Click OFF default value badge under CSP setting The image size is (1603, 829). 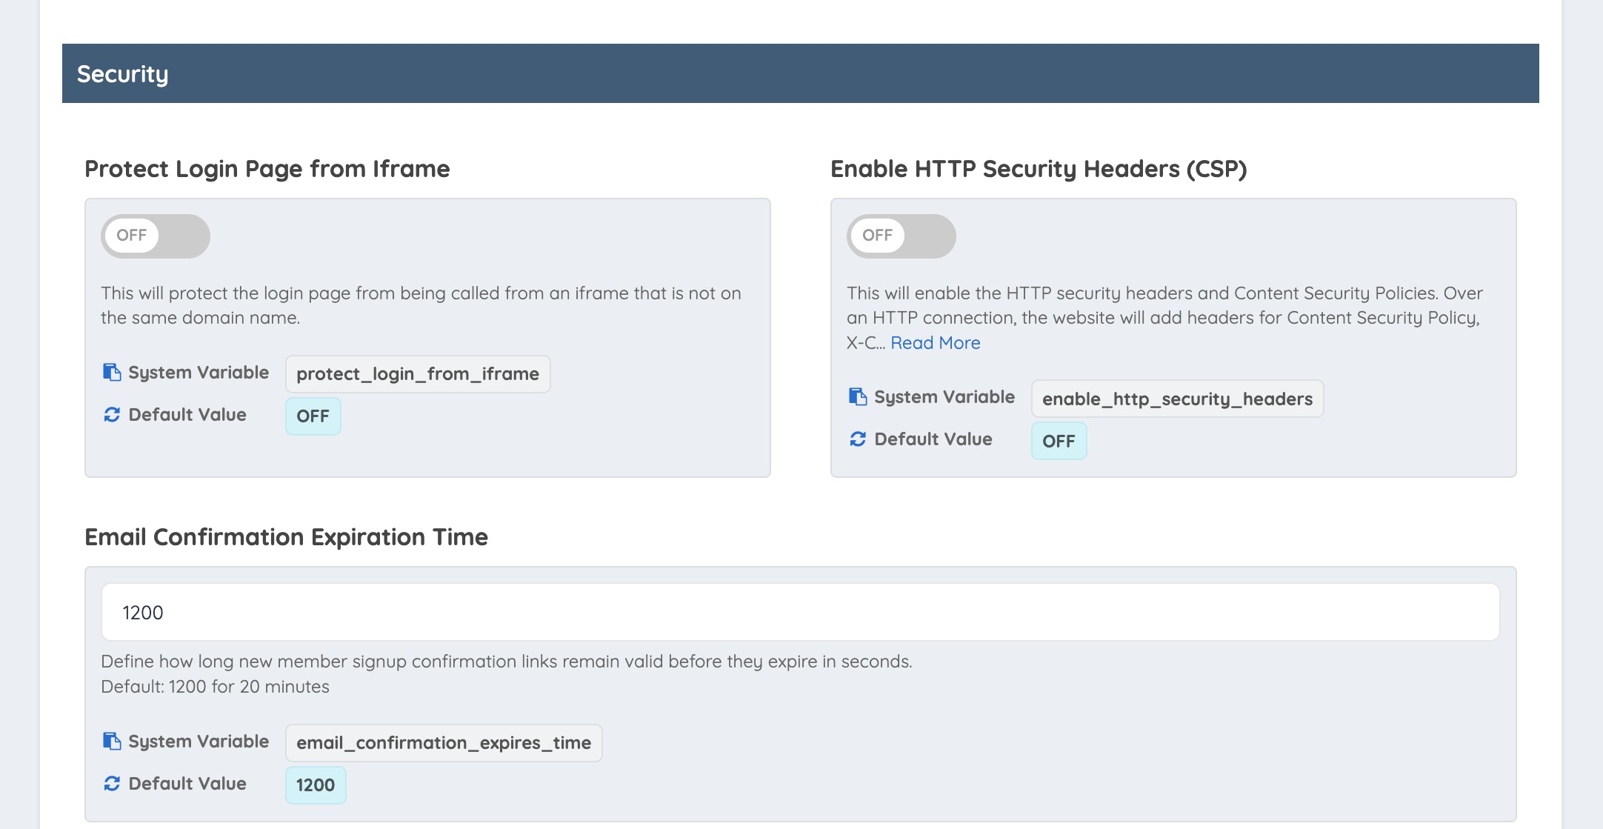pyautogui.click(x=1059, y=442)
